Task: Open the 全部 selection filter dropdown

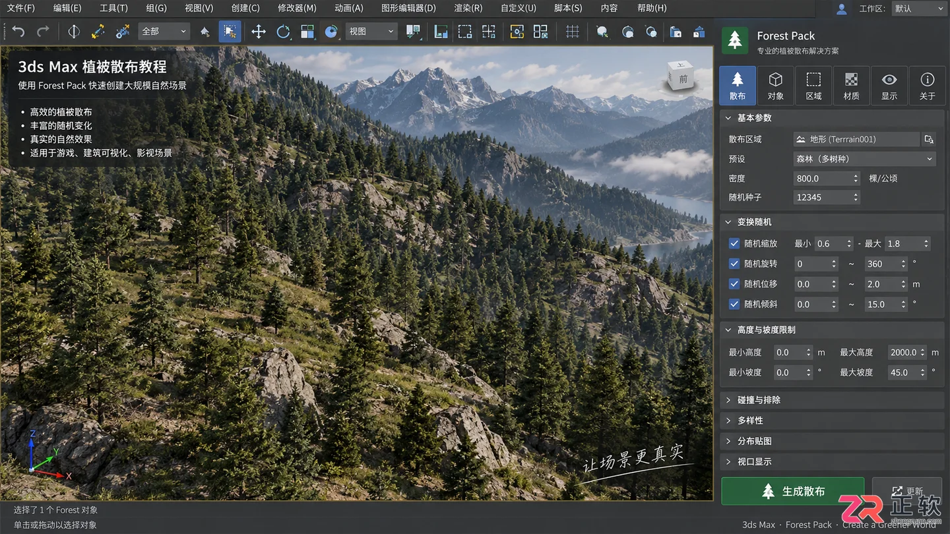Action: click(x=164, y=31)
